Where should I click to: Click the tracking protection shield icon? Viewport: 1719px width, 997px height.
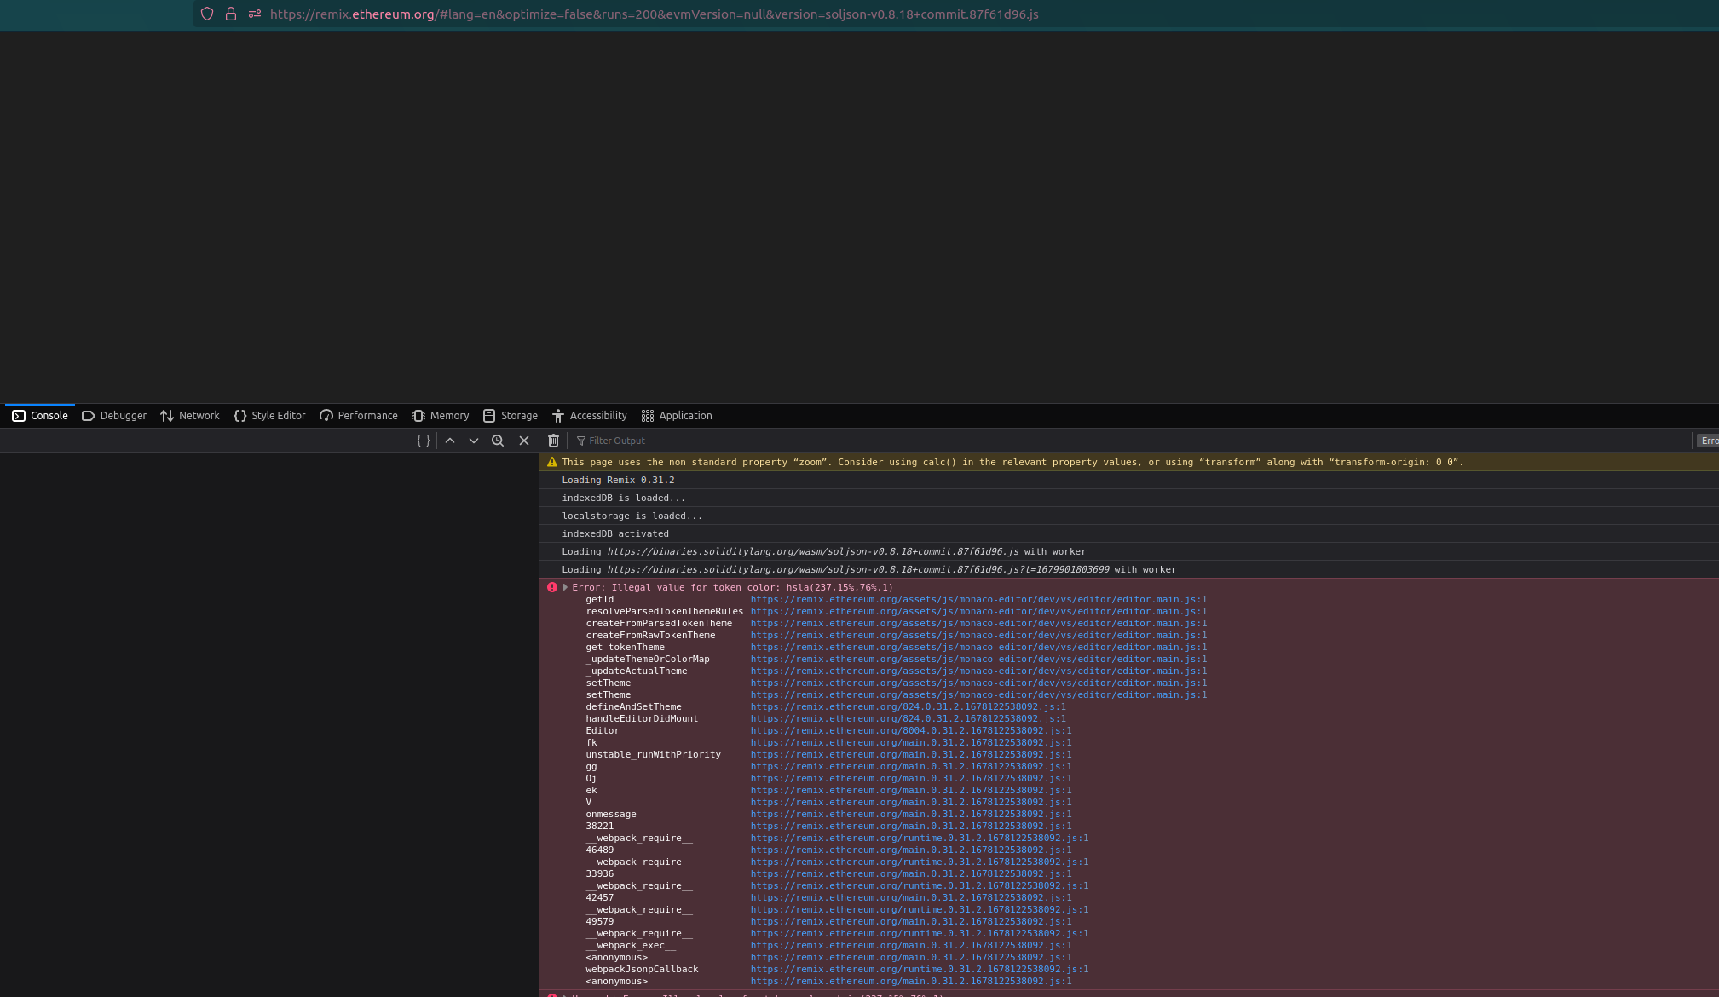[207, 14]
